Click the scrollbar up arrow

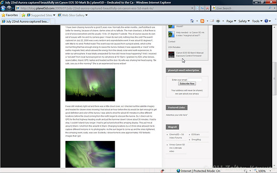[274, 27]
